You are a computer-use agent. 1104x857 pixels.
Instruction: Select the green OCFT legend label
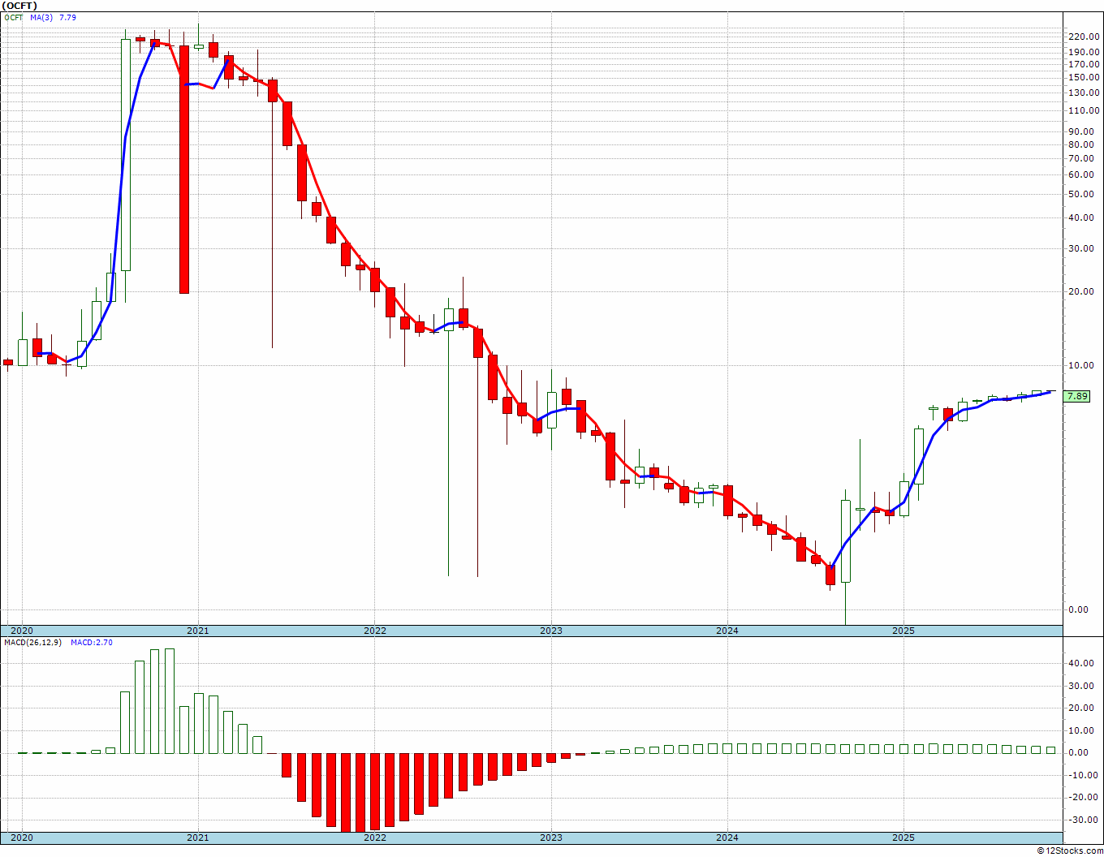click(14, 17)
